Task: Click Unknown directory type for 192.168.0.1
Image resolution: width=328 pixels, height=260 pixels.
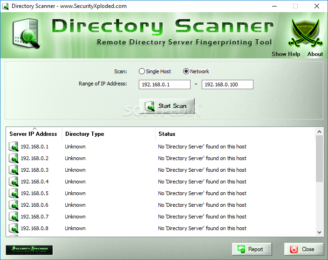Action: point(75,147)
